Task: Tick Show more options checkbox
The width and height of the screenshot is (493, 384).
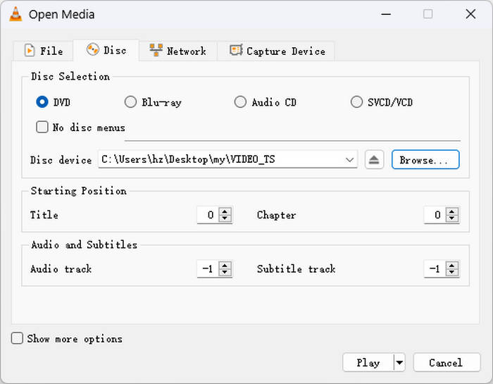Action: pos(17,338)
